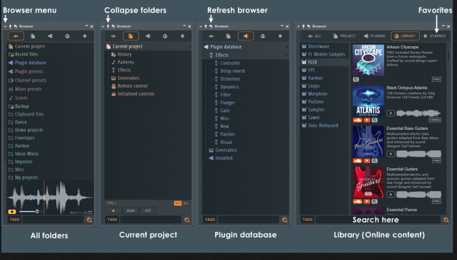Click speaker Plugins icon in Current project panel
457x260 pixels.
[148, 36]
